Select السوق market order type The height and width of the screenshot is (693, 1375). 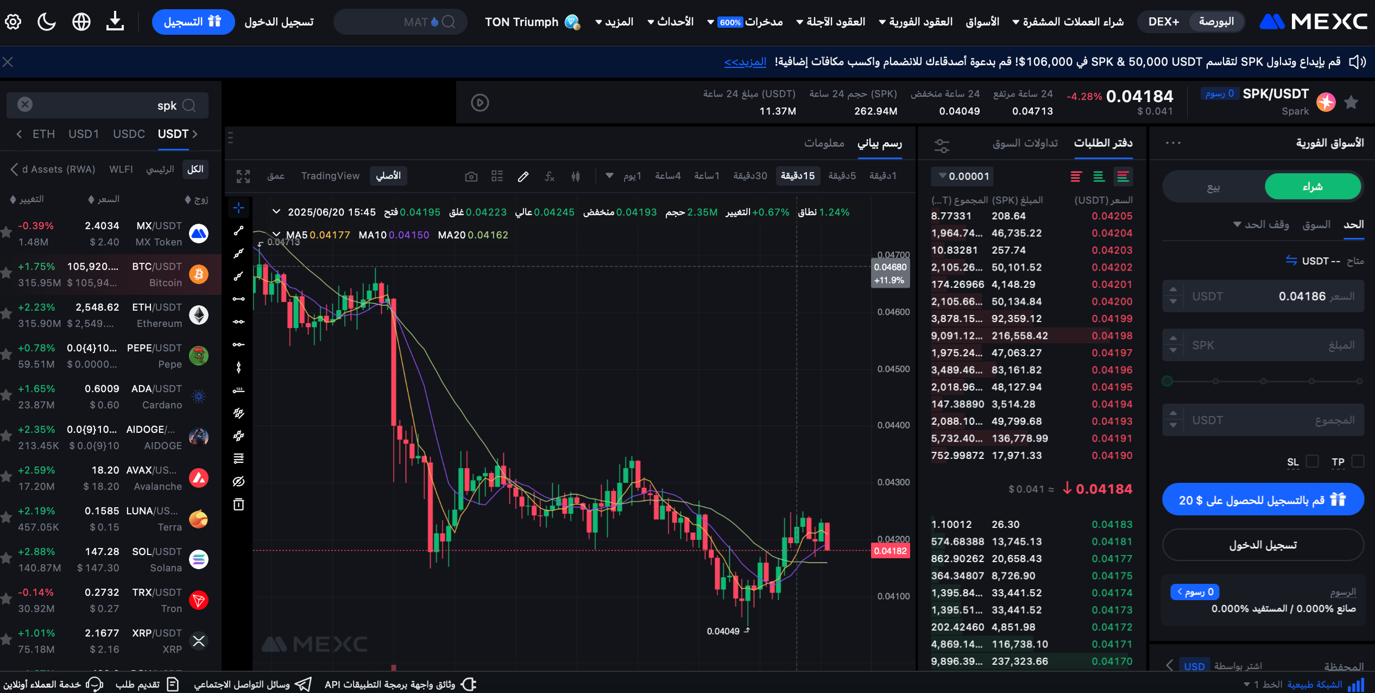[x=1316, y=224]
